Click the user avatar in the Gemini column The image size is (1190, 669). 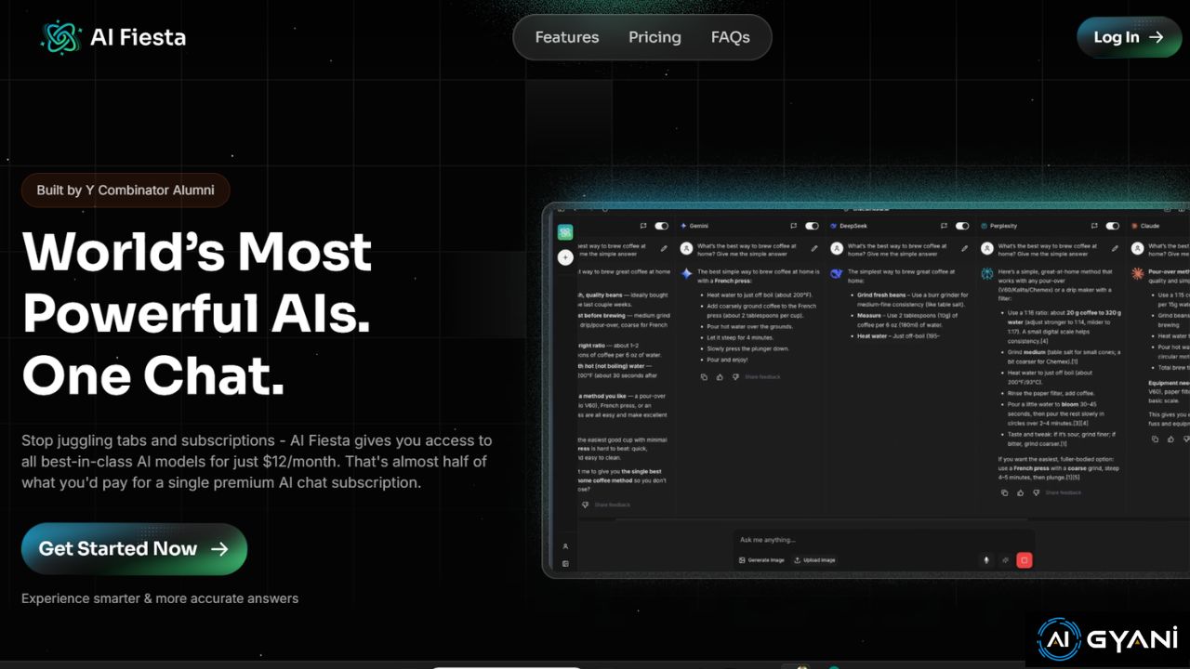point(686,249)
